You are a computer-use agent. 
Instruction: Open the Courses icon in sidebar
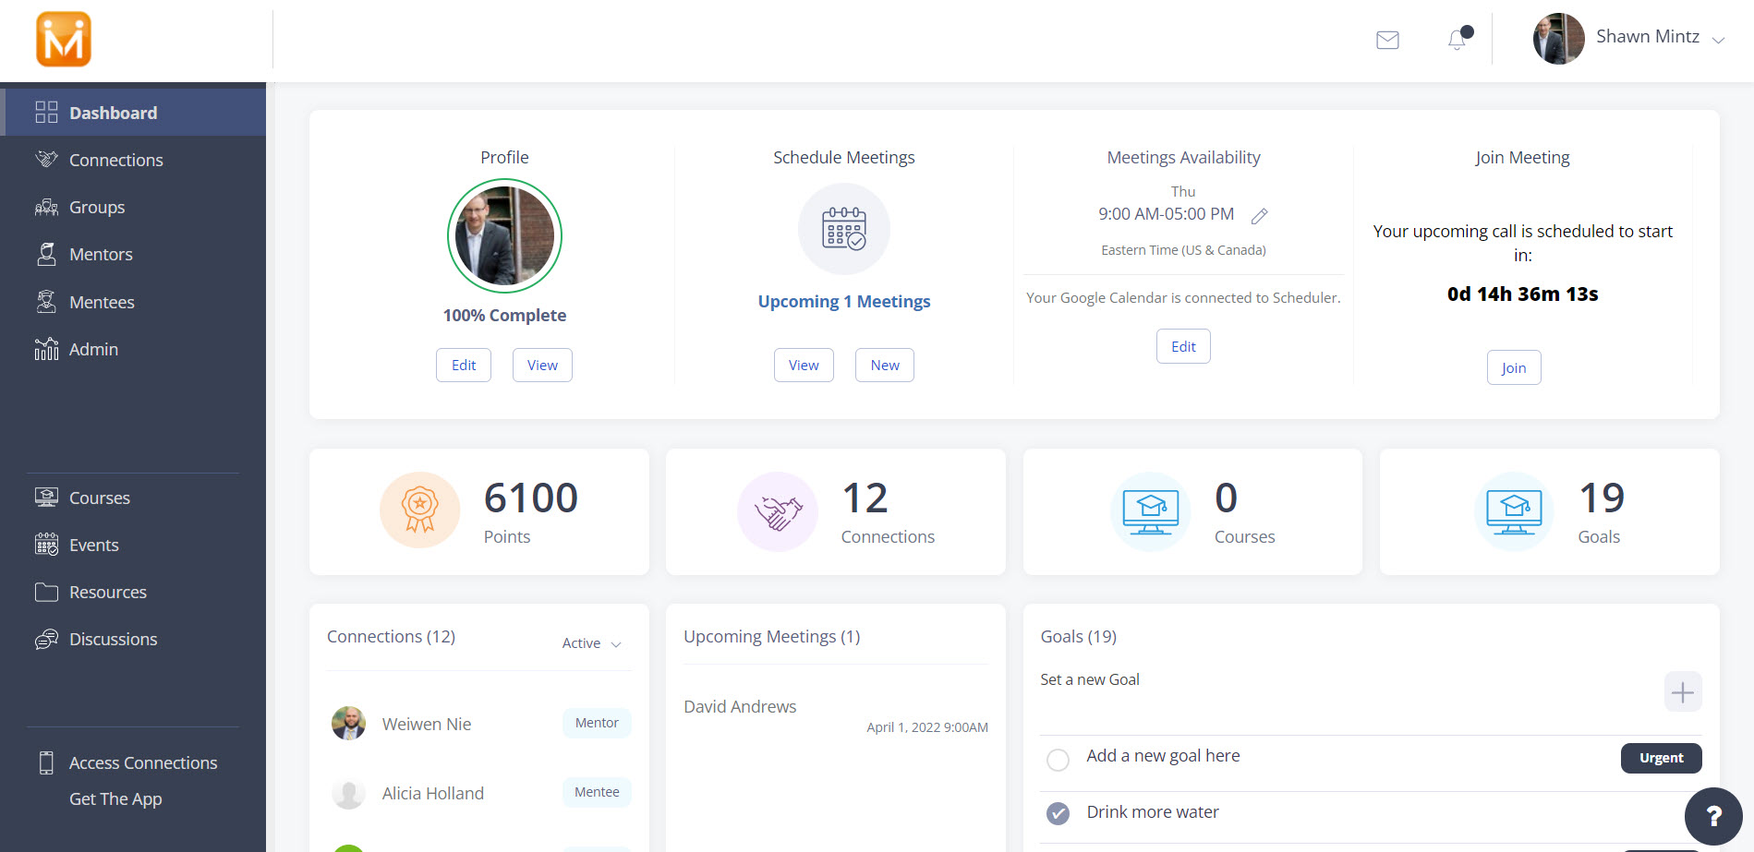(45, 498)
